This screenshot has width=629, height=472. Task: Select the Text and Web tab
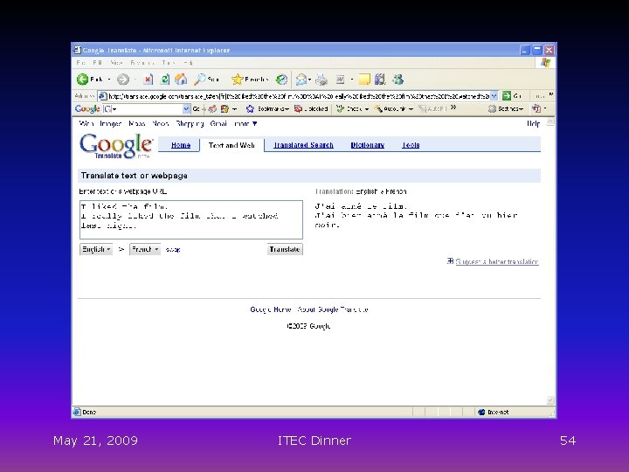[x=232, y=145]
